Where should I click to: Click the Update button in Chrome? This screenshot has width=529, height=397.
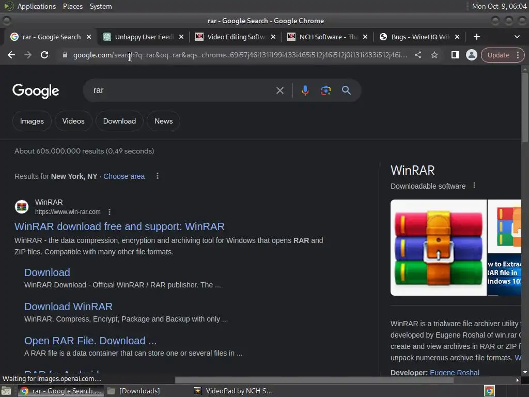pos(498,55)
